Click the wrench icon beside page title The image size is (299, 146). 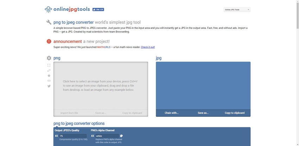point(49,22)
